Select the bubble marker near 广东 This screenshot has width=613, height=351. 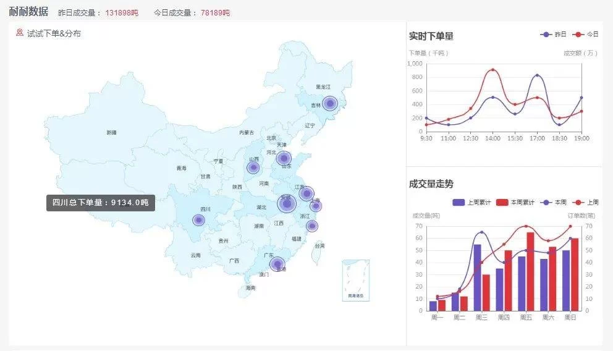[x=277, y=264]
